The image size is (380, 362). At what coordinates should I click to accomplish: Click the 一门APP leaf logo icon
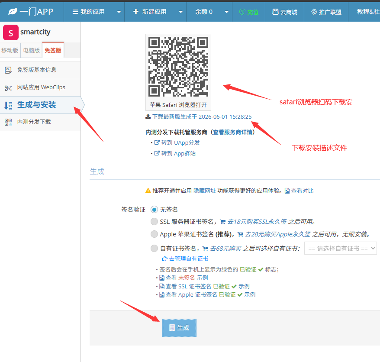[13, 11]
